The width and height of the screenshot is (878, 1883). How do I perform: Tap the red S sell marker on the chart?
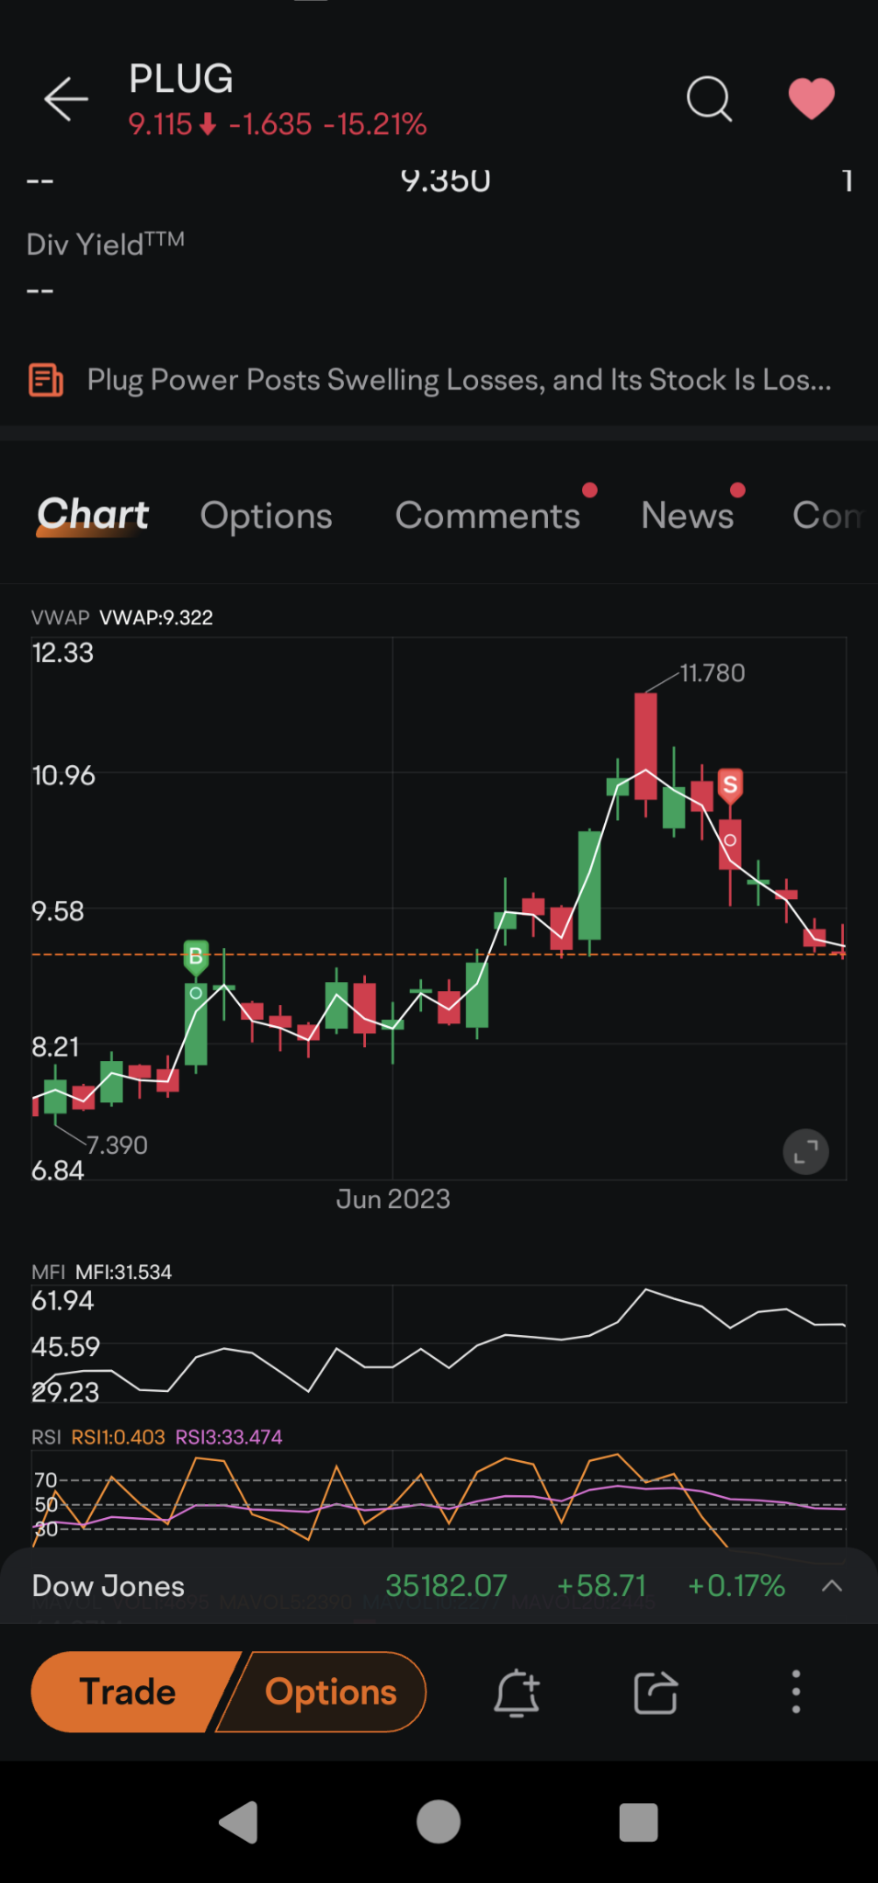pos(730,785)
